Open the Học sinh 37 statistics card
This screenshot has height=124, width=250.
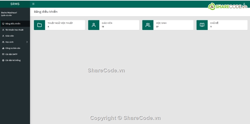[173, 25]
